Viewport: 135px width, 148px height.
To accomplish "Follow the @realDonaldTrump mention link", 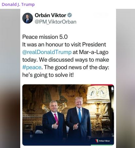I will pos(47,52).
